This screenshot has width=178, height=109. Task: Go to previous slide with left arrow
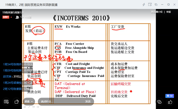click(x=25, y=107)
